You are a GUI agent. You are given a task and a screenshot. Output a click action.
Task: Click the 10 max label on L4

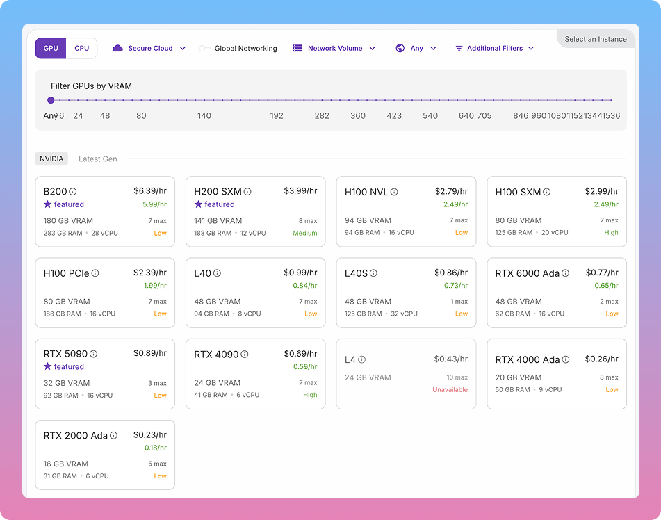(x=457, y=377)
